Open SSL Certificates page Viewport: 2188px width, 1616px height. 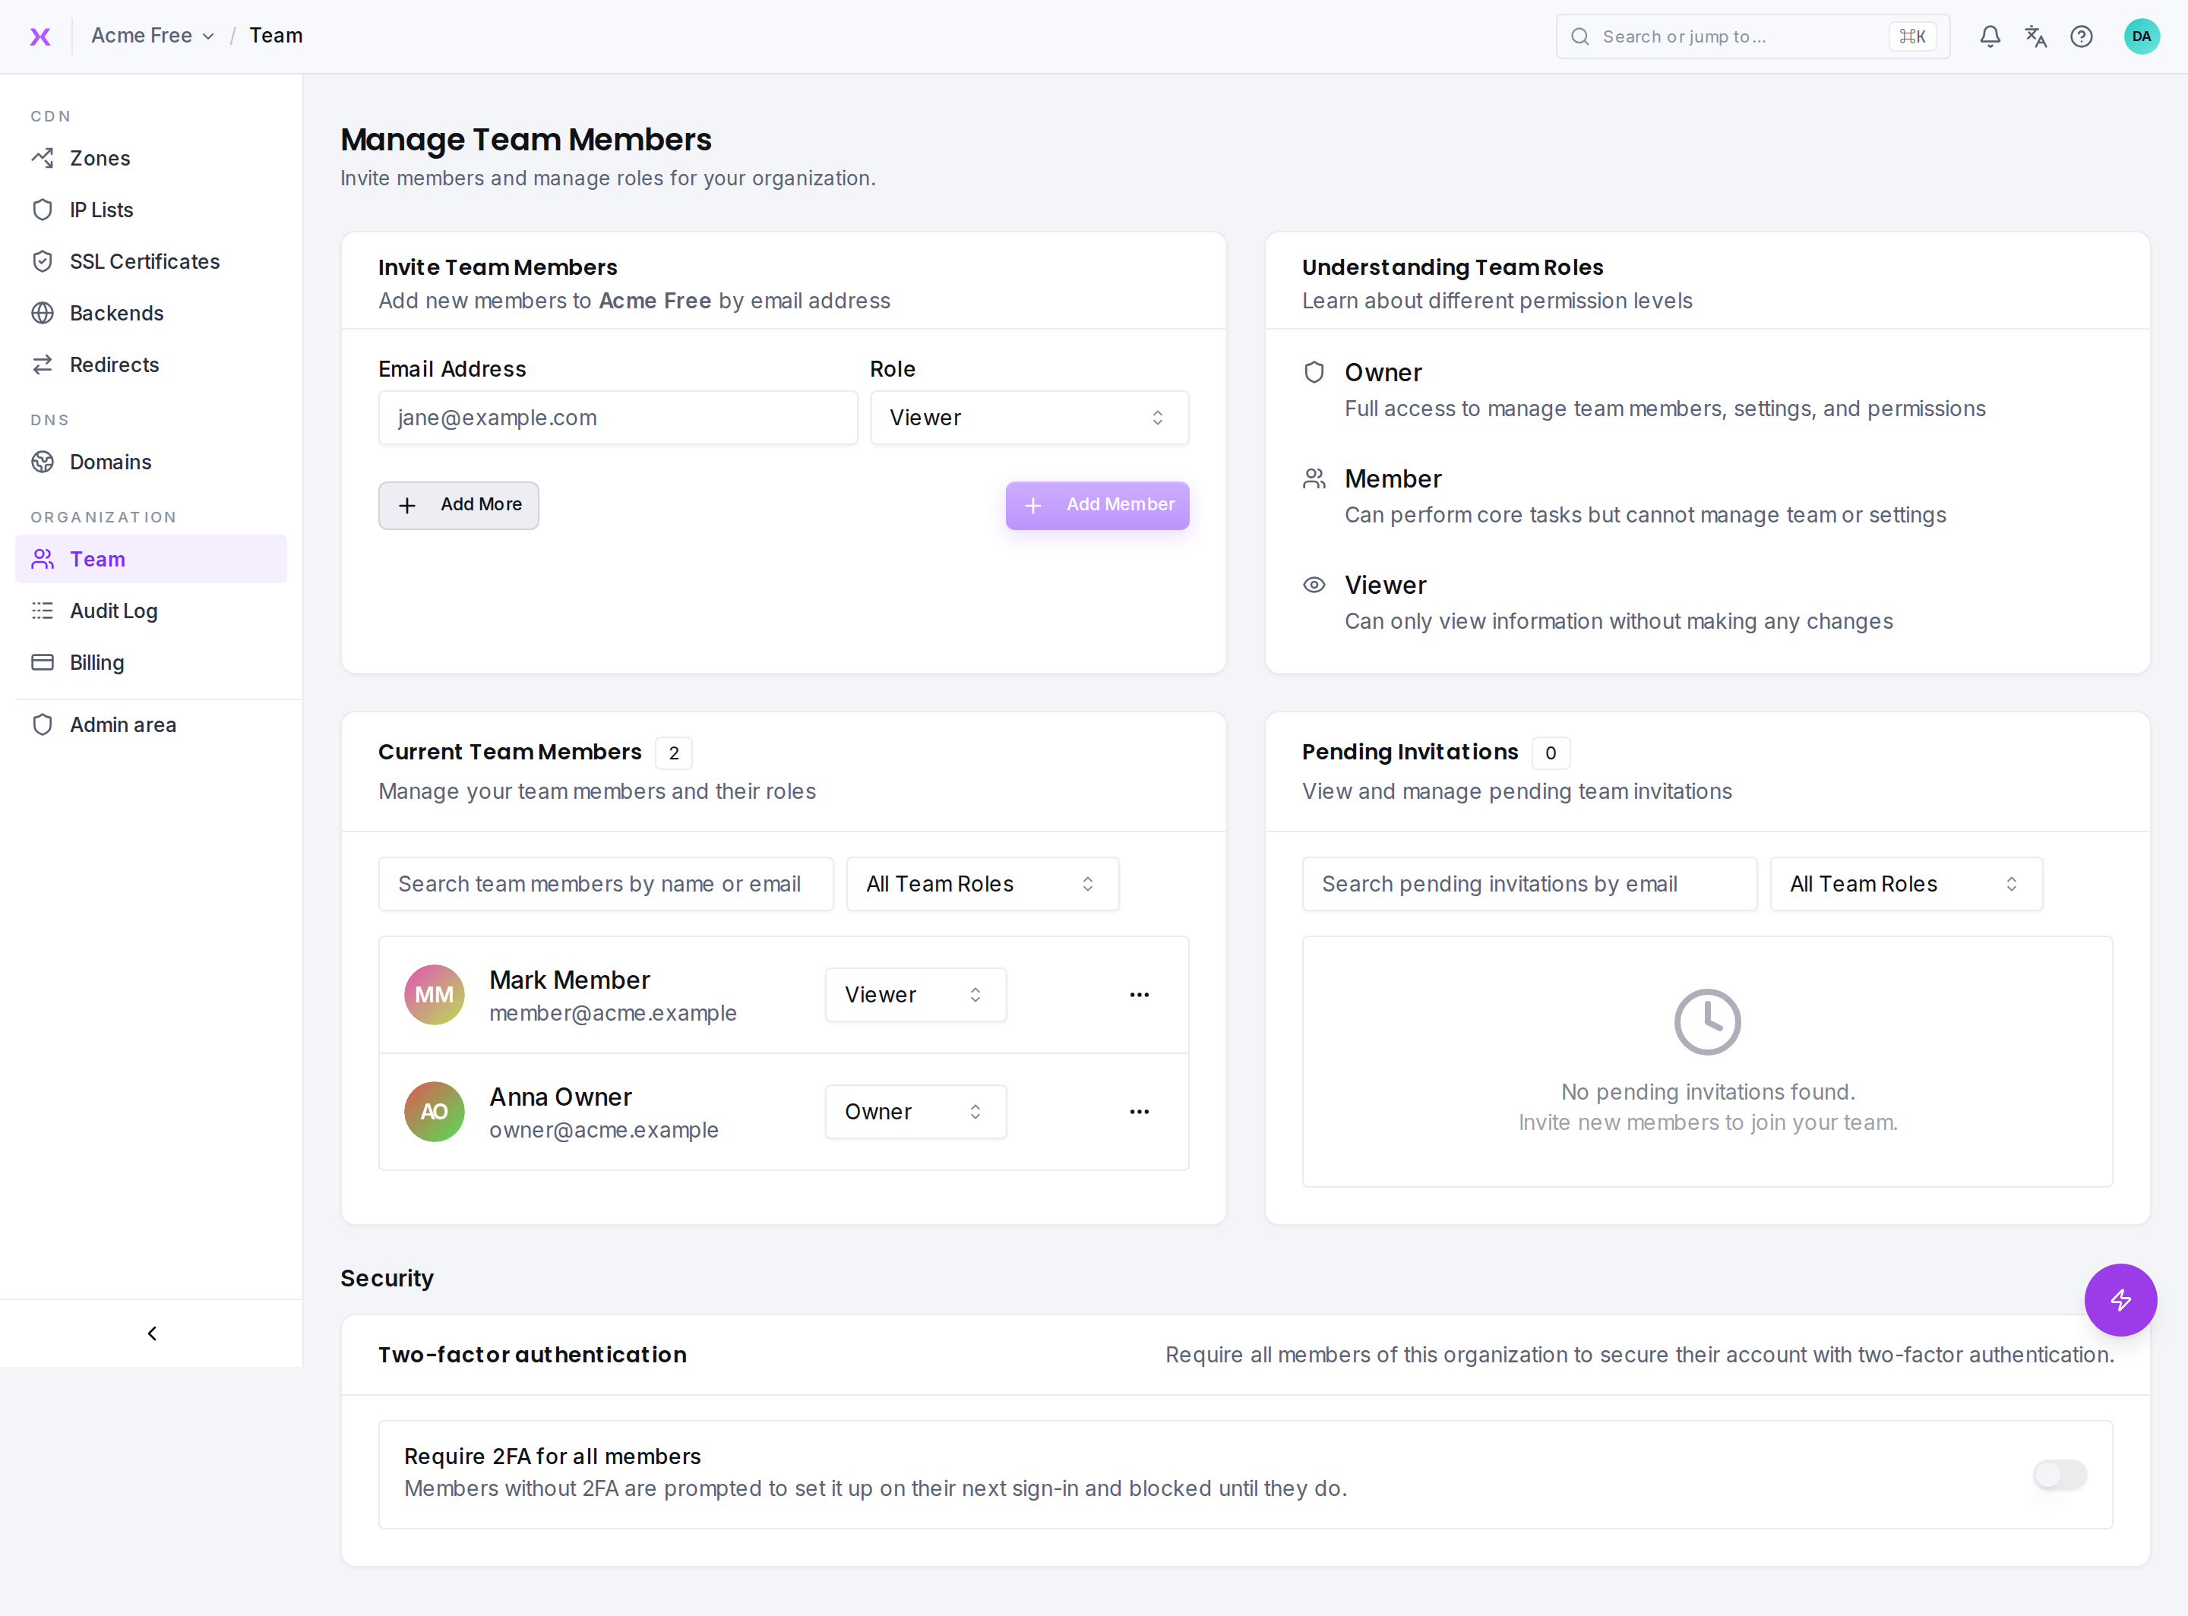150,261
